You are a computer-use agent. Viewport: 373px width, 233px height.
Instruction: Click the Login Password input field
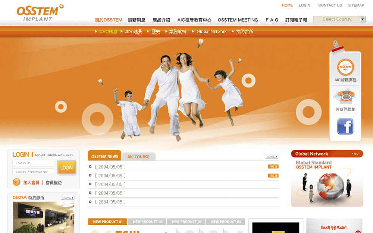pos(33,171)
